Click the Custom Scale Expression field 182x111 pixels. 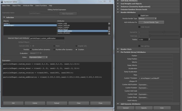tap(155, 94)
